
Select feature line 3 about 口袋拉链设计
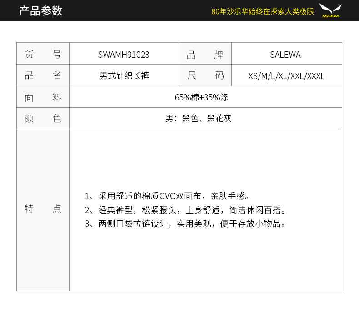185,224
